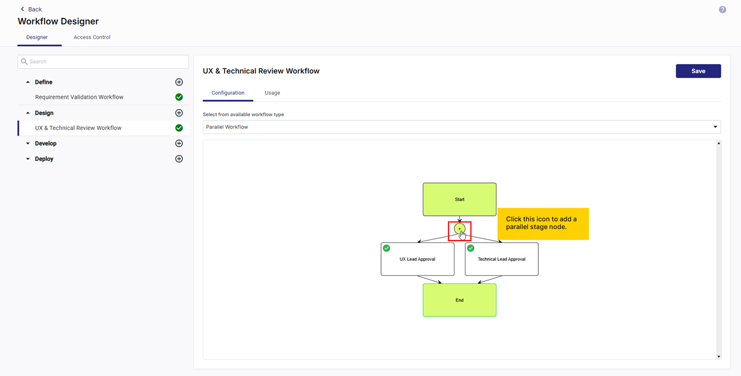Click the Develop section label

coord(46,143)
